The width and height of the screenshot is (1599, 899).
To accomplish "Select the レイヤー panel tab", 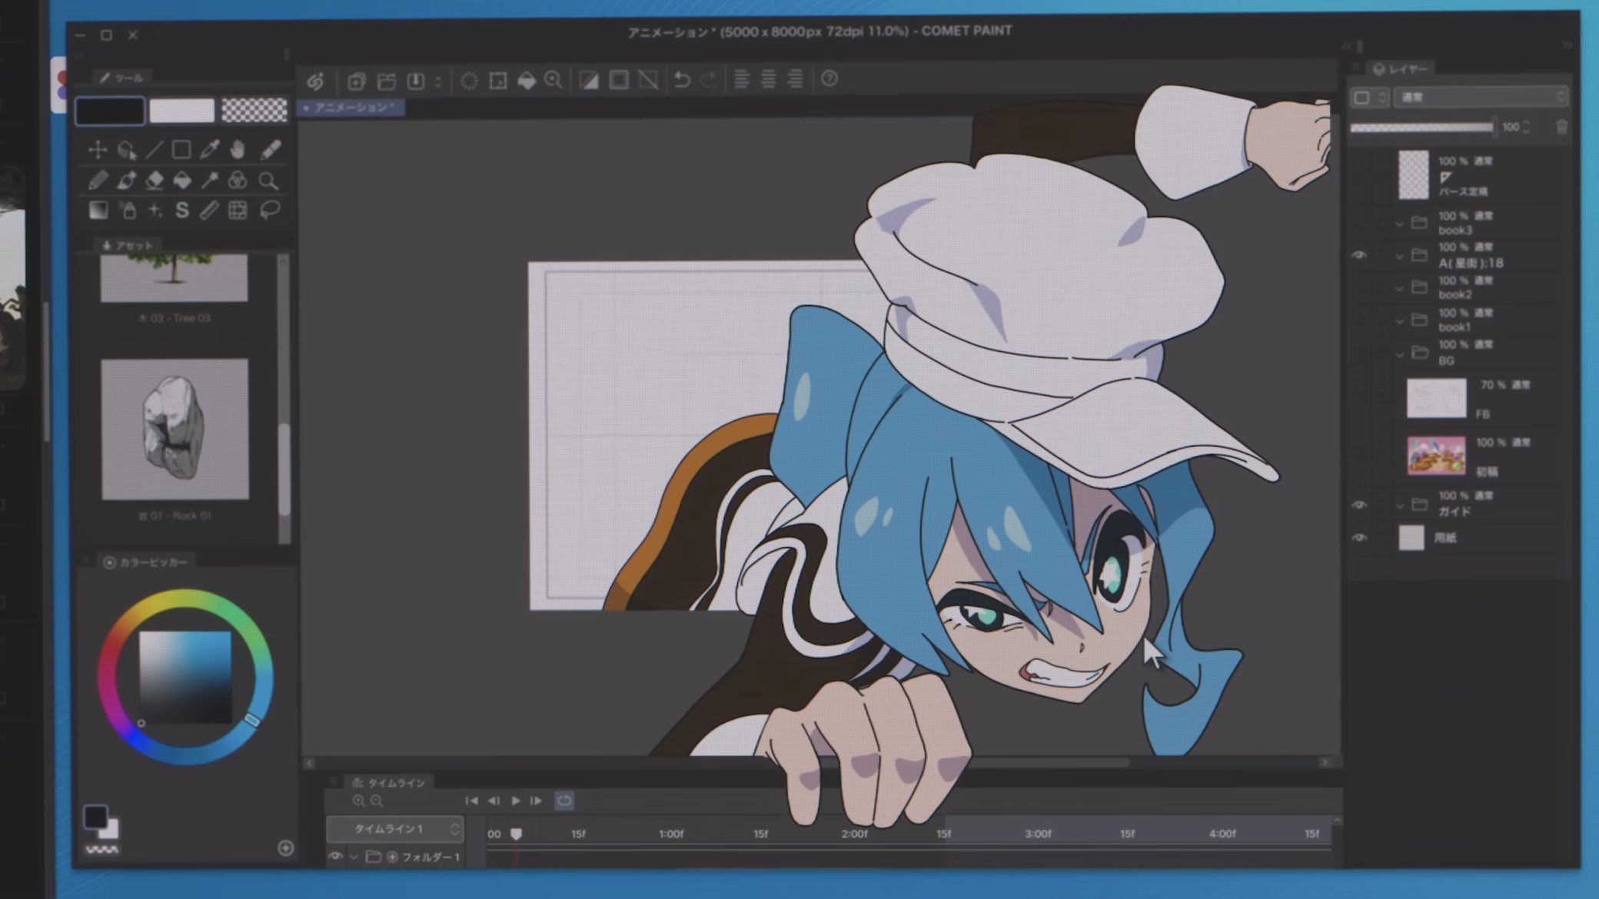I will click(1401, 69).
